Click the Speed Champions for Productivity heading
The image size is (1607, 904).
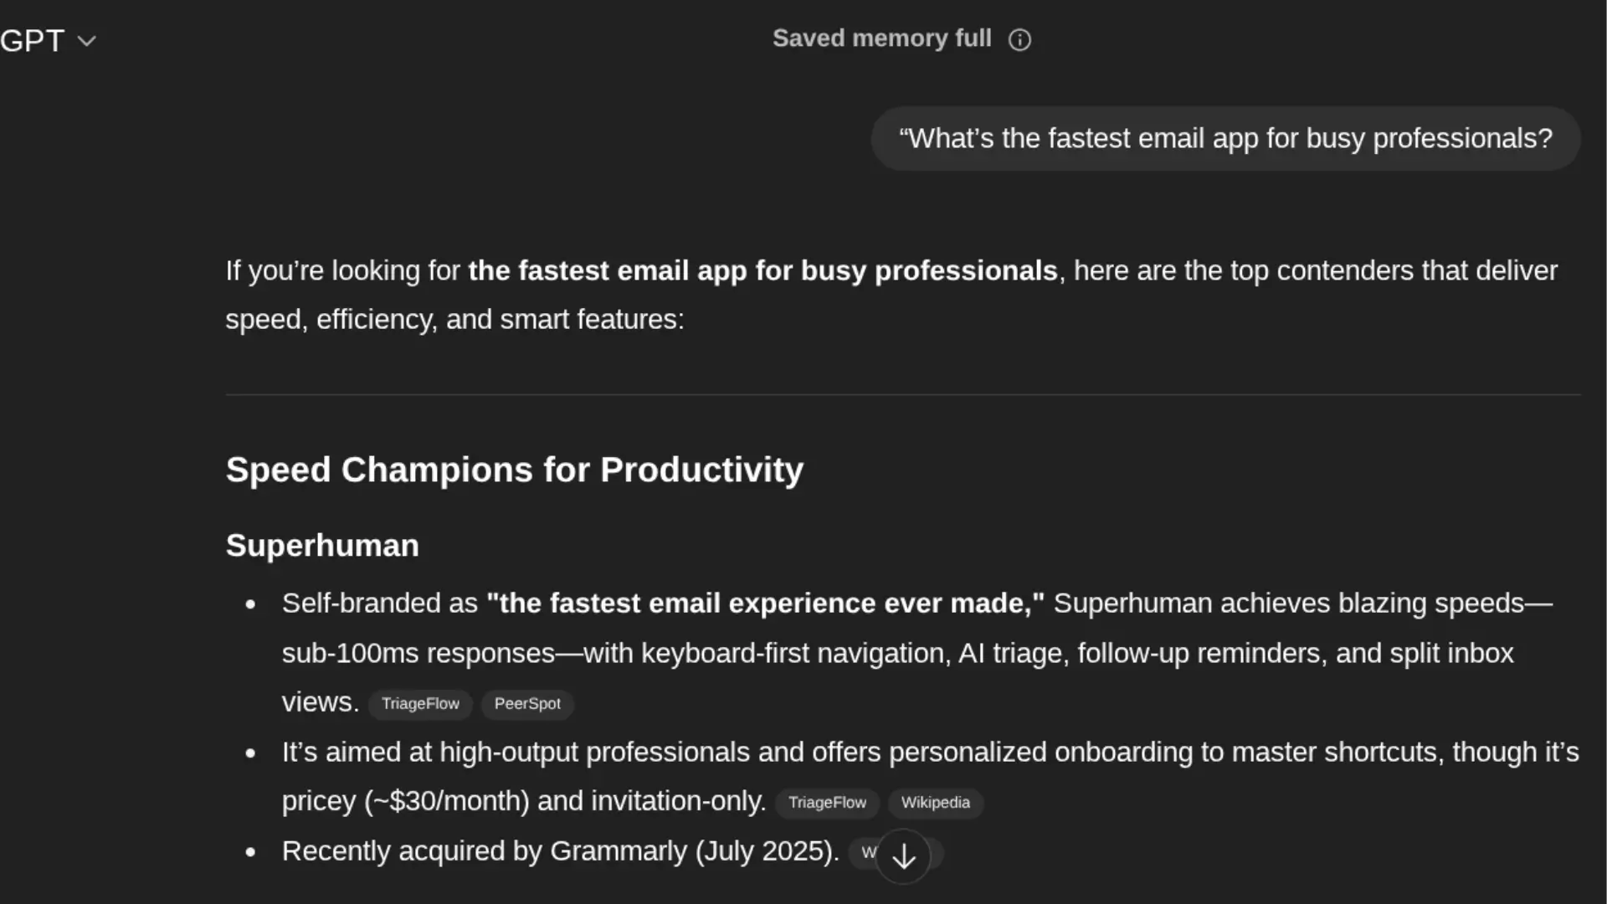[x=514, y=470]
